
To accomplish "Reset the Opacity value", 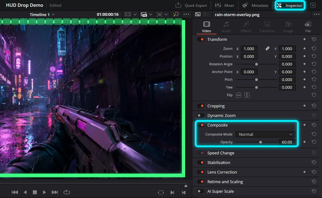I will tap(314, 142).
